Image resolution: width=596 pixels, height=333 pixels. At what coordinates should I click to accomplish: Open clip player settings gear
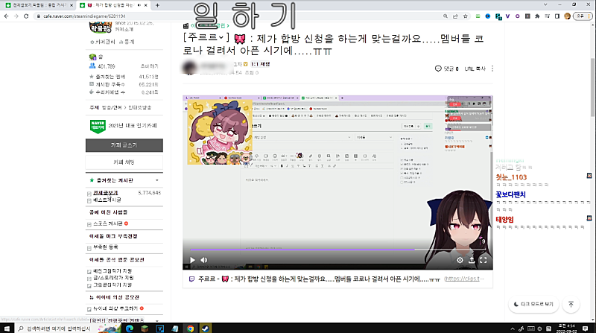coord(460,260)
